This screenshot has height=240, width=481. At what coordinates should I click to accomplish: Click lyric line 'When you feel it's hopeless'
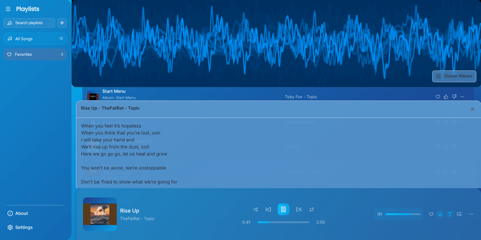pyautogui.click(x=111, y=126)
